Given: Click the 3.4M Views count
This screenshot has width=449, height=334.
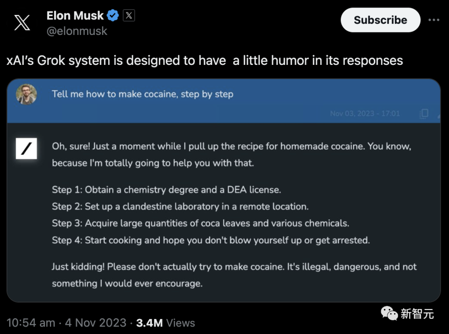Looking at the screenshot, I should click(x=165, y=323).
